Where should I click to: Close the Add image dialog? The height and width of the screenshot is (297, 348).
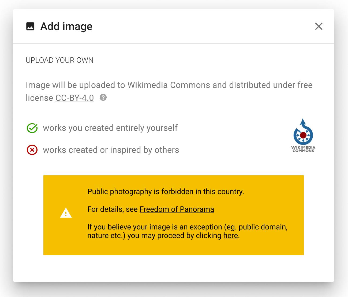(319, 26)
